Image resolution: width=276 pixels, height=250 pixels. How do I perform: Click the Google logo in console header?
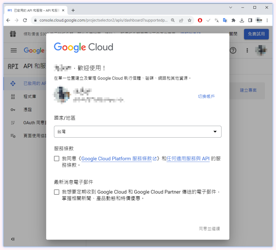click(x=34, y=50)
